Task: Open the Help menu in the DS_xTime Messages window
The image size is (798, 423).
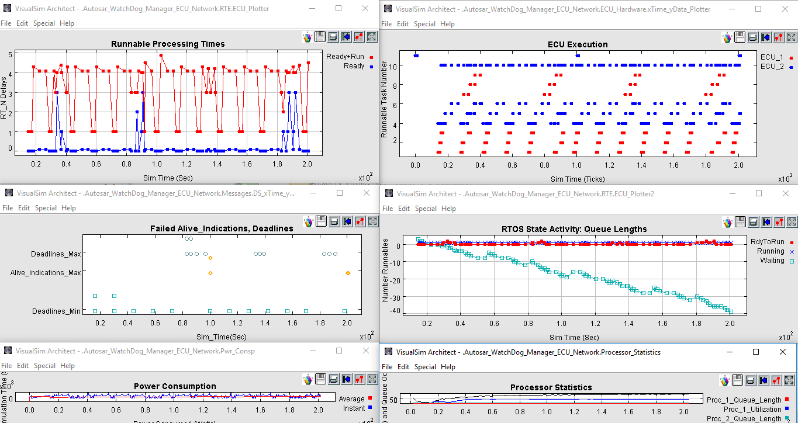Action: click(x=68, y=207)
